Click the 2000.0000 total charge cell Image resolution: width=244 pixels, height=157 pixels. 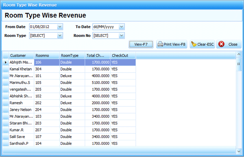(x=98, y=103)
